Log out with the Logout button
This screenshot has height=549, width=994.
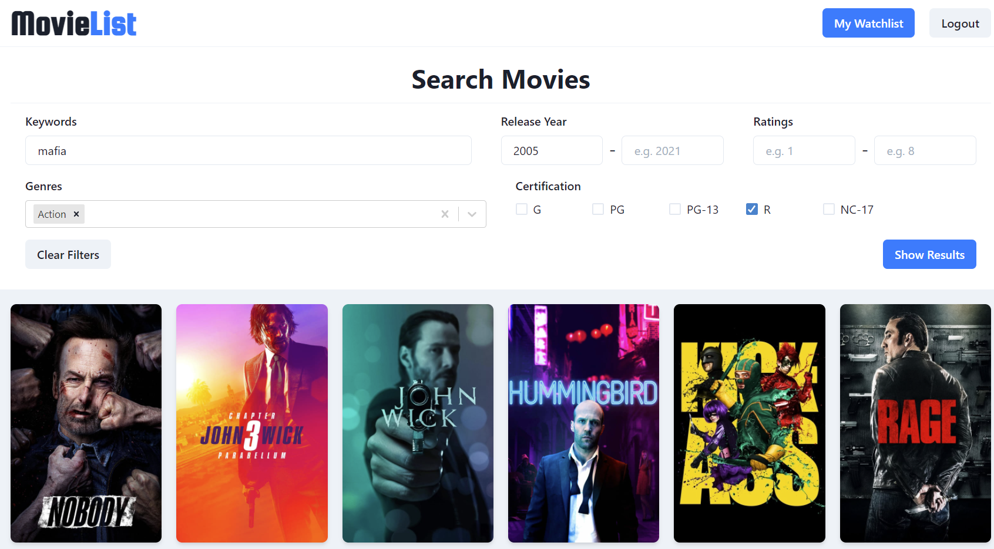[960, 23]
